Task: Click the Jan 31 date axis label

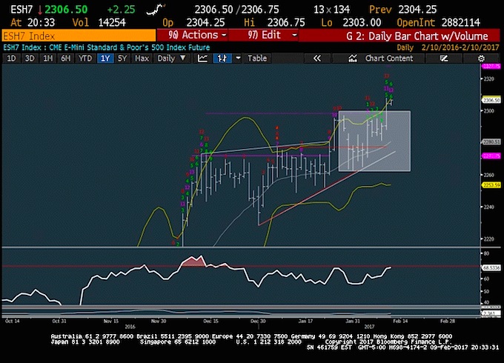Action: click(353, 321)
